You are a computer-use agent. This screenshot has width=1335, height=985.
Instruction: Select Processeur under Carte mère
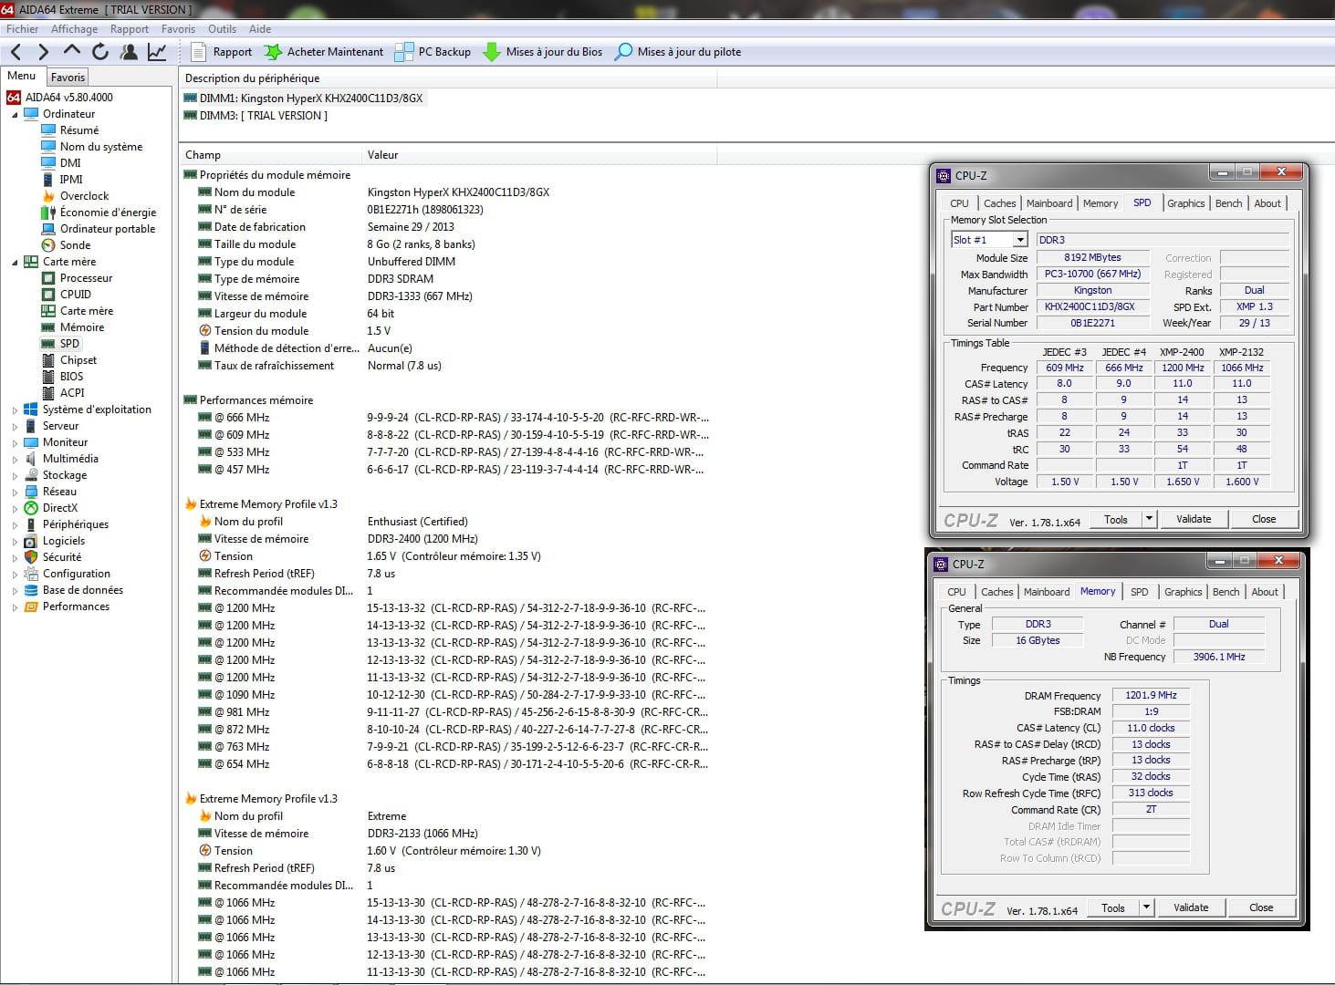[x=86, y=278]
